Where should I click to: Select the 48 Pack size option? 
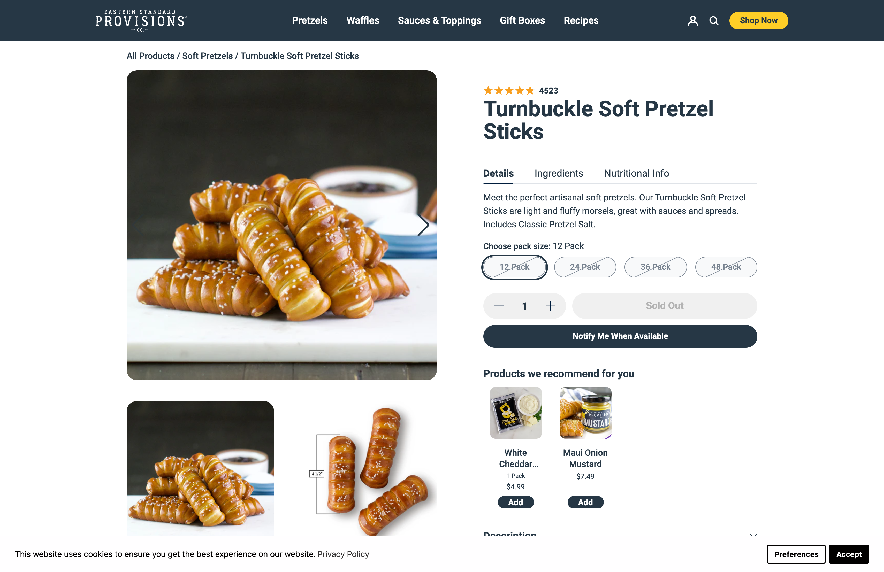(726, 267)
